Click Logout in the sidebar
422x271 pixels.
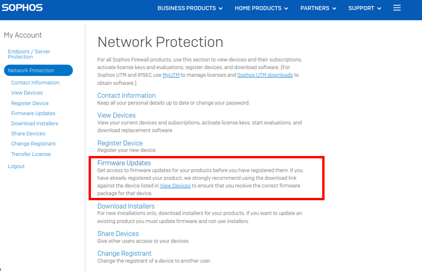16,166
